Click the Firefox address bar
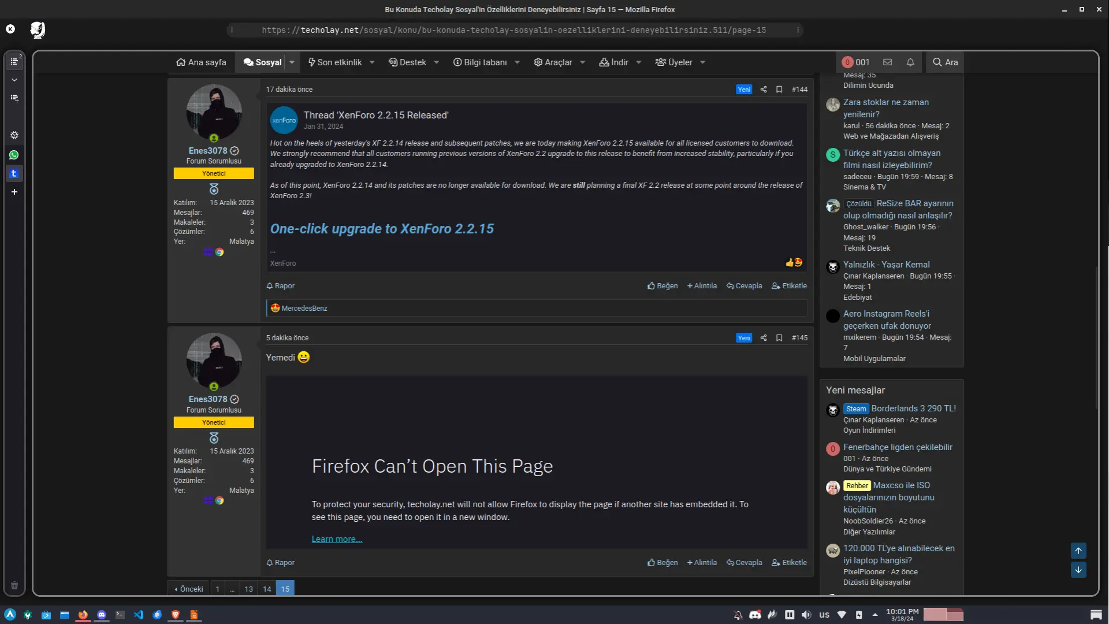1109x624 pixels. [514, 30]
